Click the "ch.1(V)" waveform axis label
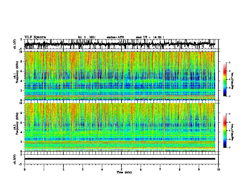The height and width of the screenshot is (190, 246). pos(15,44)
